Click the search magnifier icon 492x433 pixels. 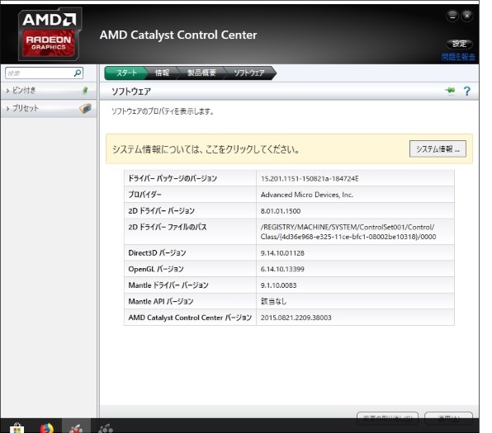coord(78,73)
